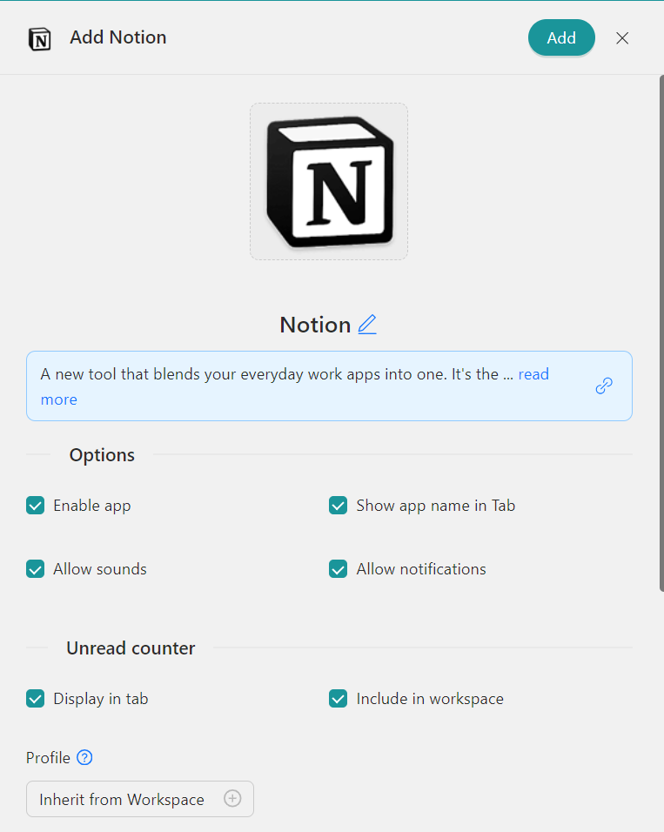Click the 'Unread counter' section heading

coord(131,647)
